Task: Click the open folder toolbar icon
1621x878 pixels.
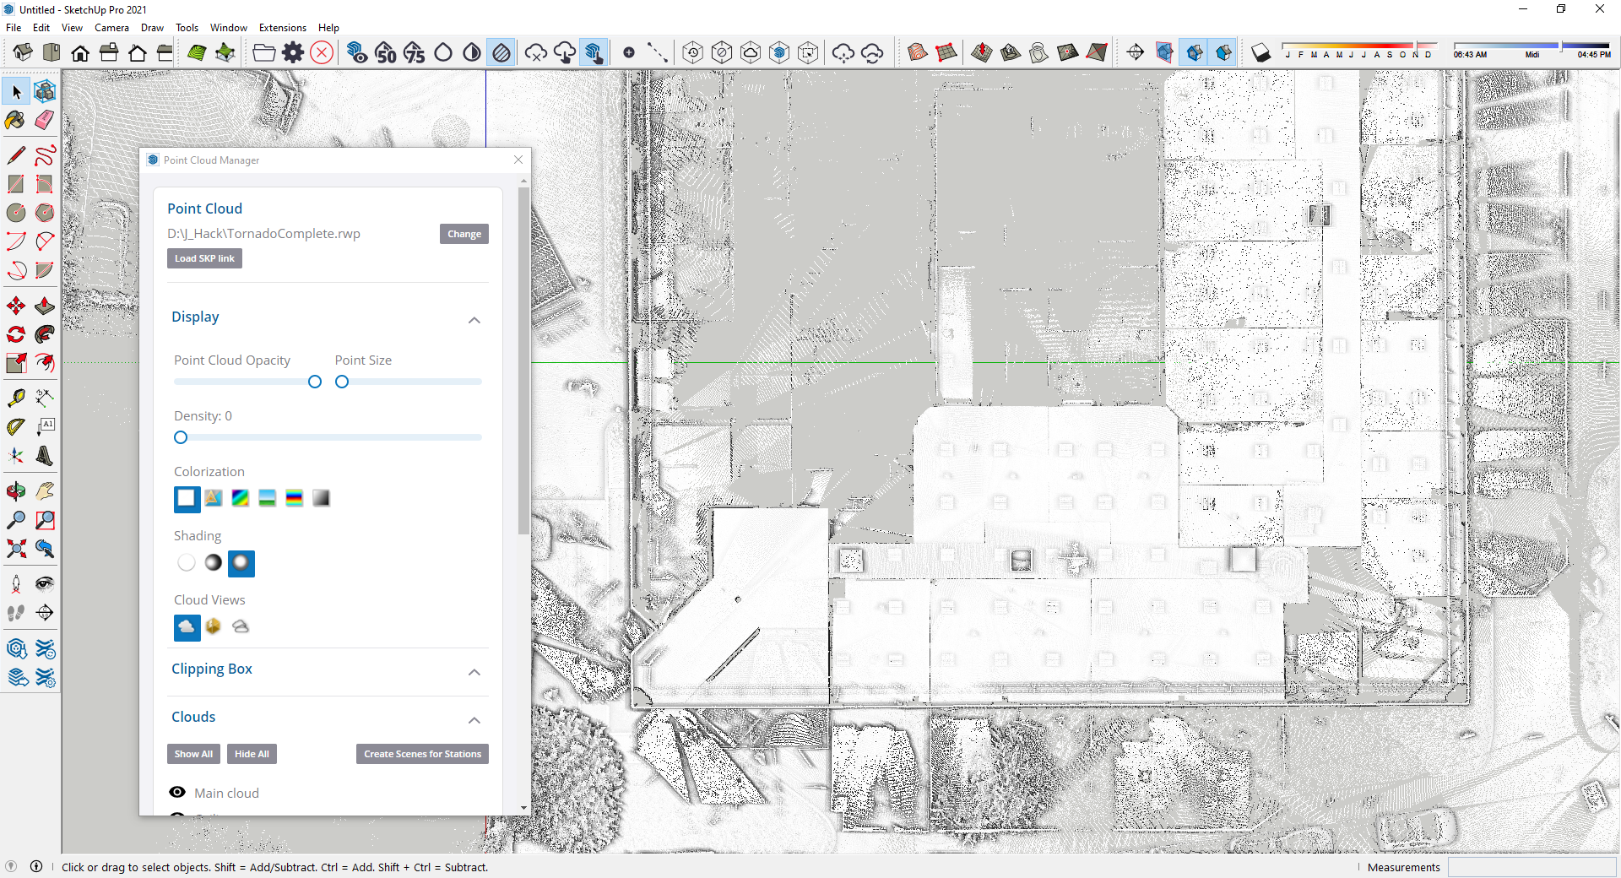Action: pyautogui.click(x=264, y=53)
